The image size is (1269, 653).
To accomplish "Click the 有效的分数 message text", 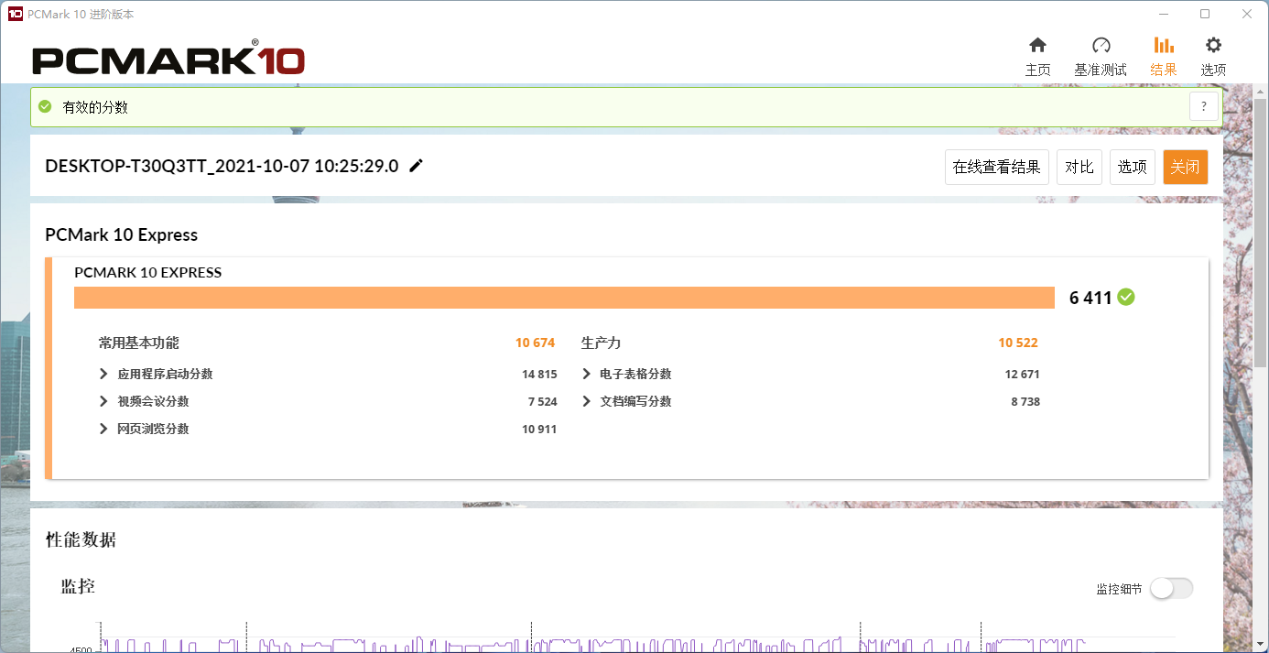I will coord(95,107).
